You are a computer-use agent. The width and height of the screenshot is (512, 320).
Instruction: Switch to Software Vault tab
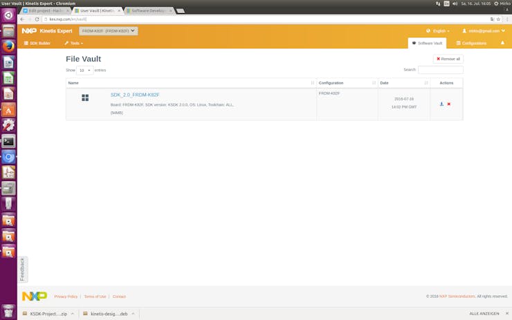[427, 43]
